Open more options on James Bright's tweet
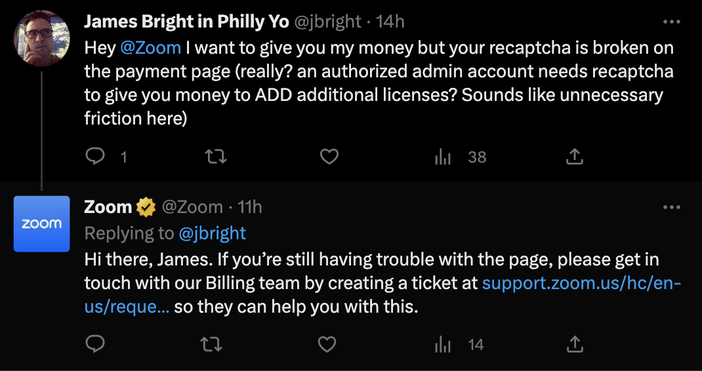The width and height of the screenshot is (702, 371). click(x=672, y=22)
